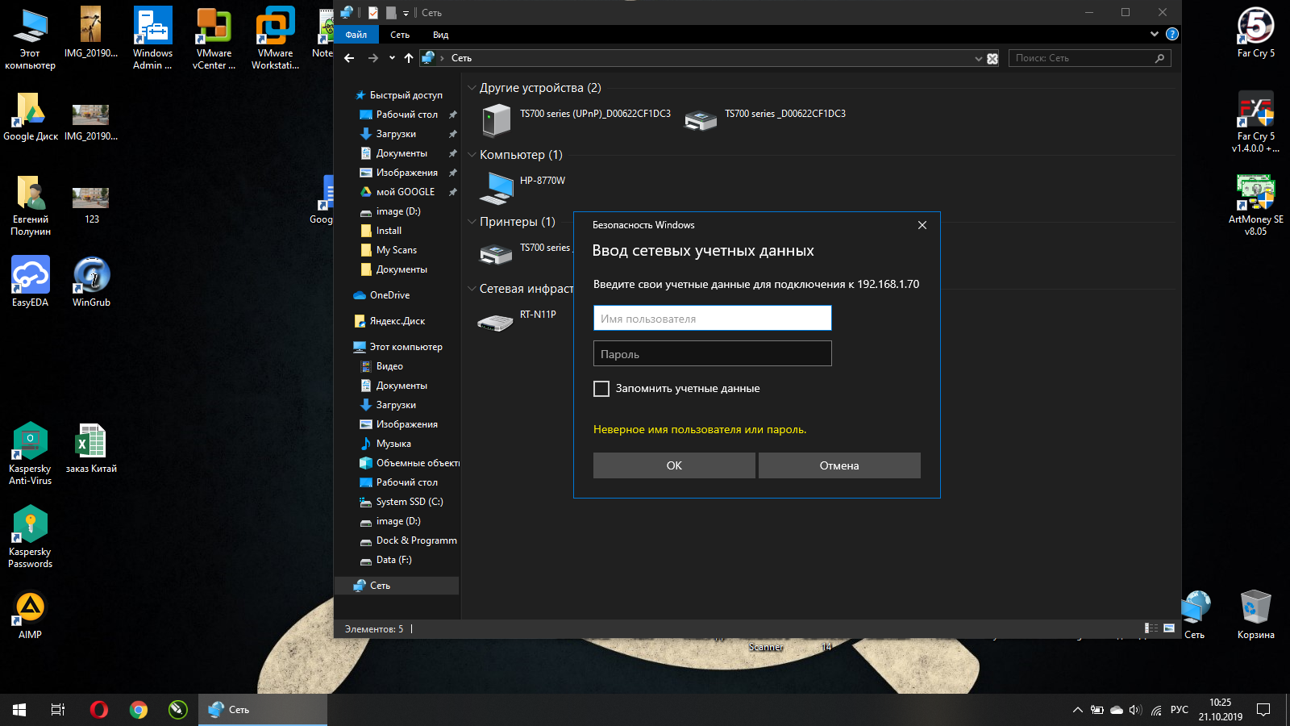Enable the remember credentials checkbox
Screen dimensions: 1290x726
point(601,389)
